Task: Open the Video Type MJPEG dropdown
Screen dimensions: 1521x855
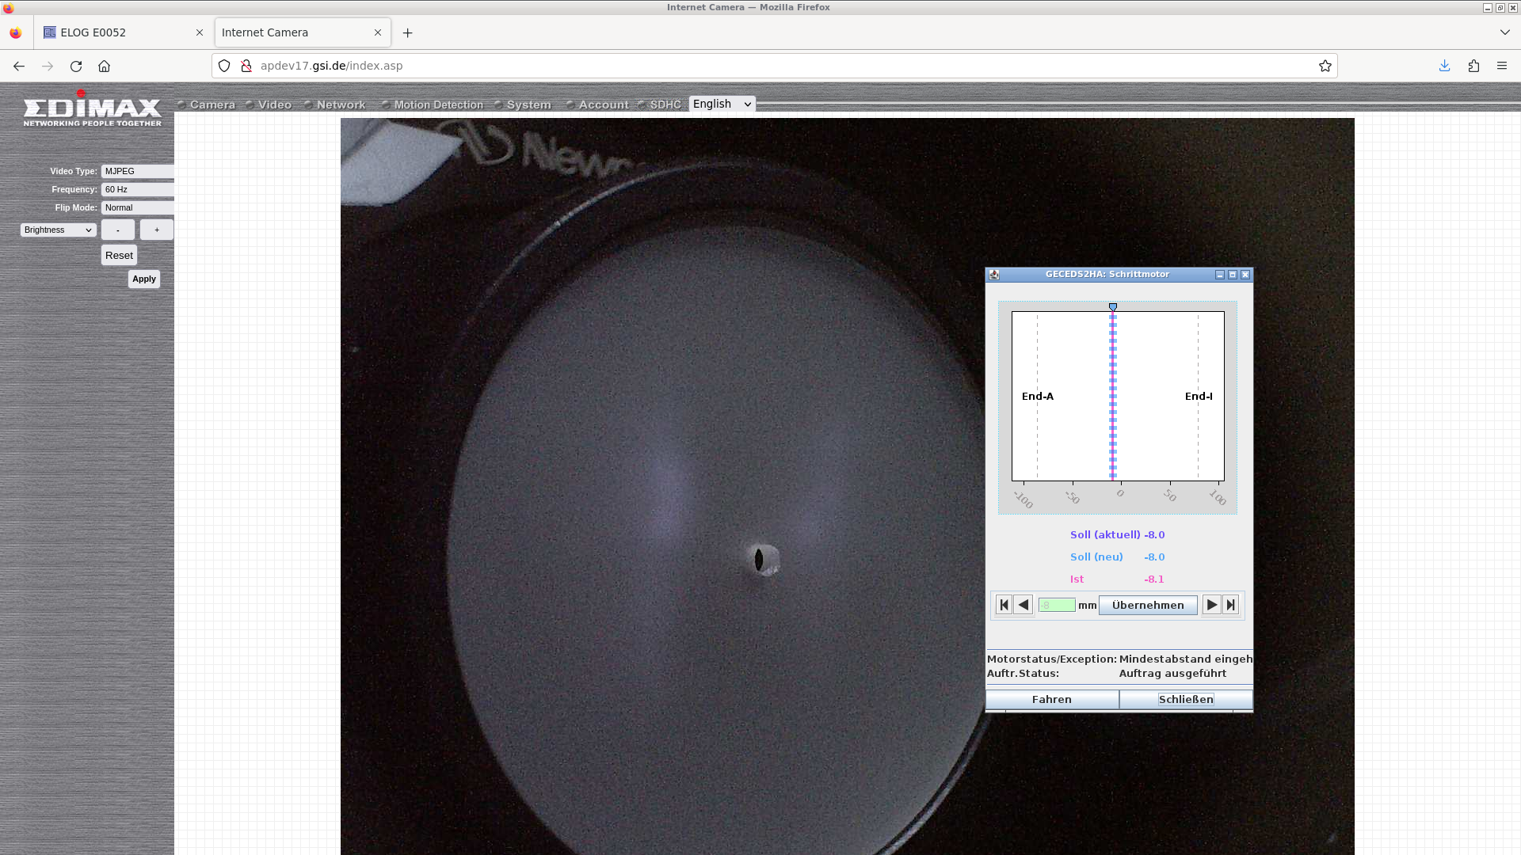Action: 138,171
